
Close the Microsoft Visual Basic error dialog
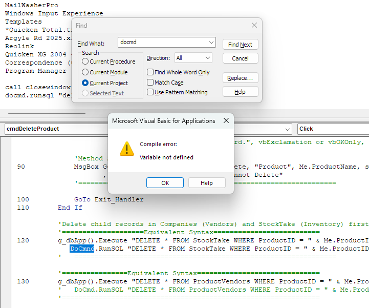pos(226,120)
